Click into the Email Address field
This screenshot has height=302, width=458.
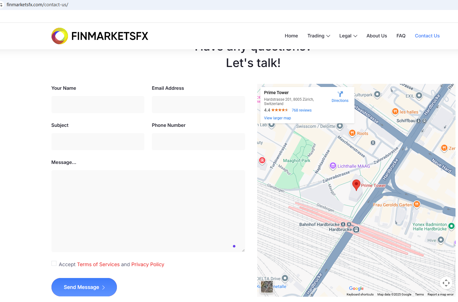click(x=198, y=104)
